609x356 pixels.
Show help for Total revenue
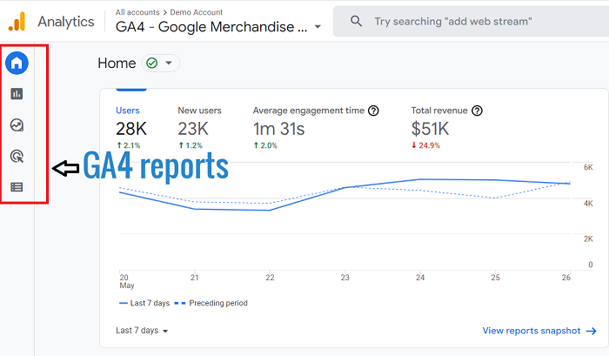pos(477,111)
